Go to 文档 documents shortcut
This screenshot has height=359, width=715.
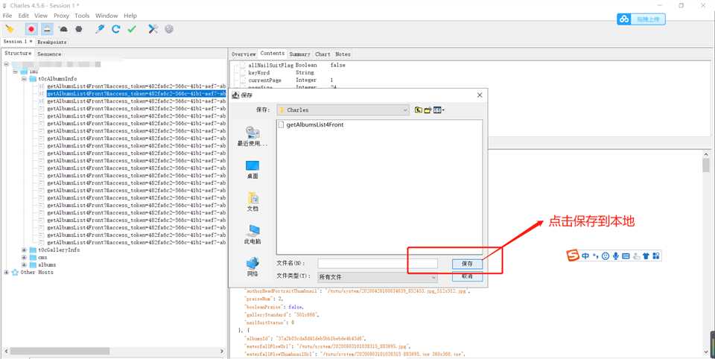[x=252, y=202]
